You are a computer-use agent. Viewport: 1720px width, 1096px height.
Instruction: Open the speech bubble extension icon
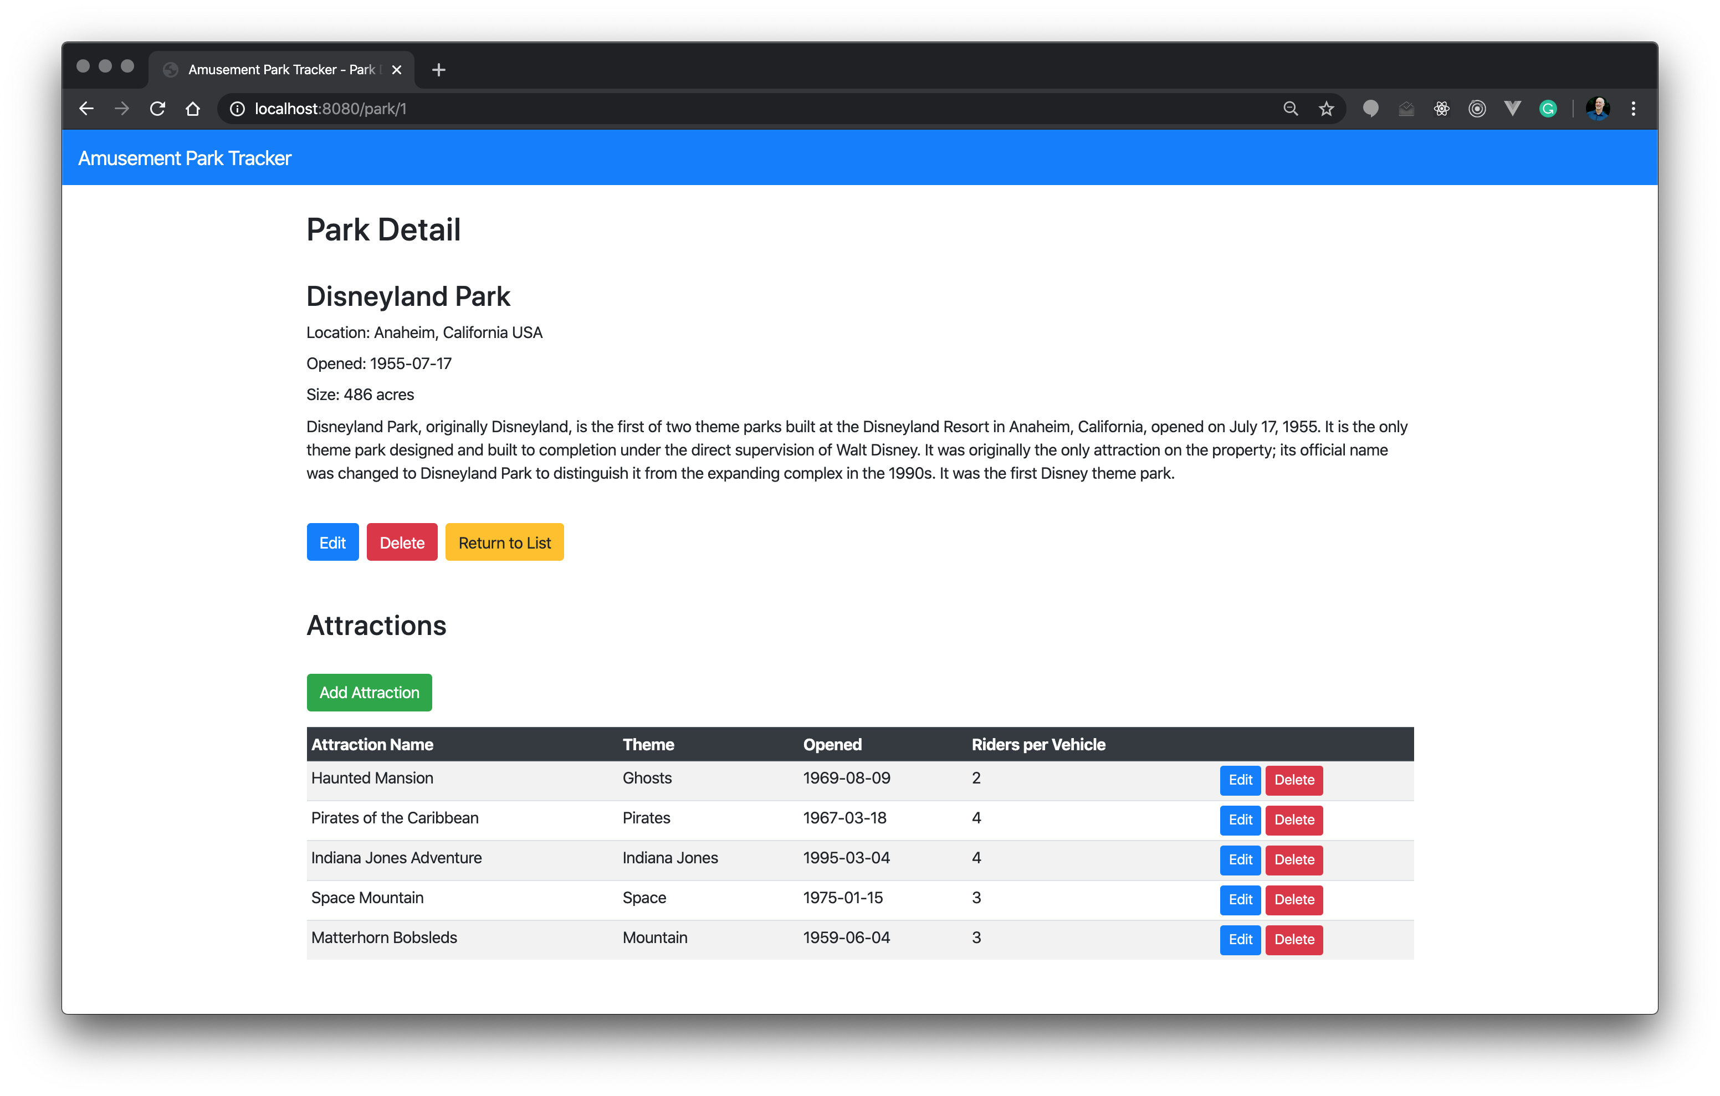[x=1370, y=109]
